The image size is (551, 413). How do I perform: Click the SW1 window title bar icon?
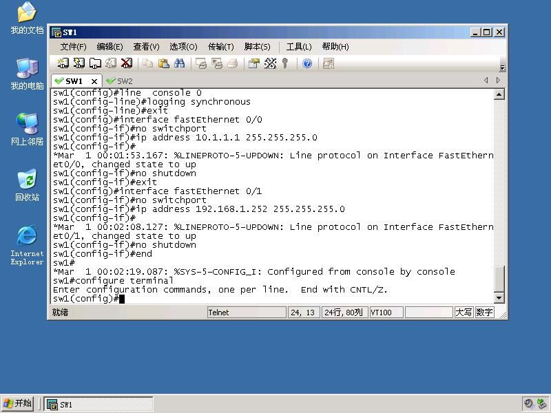(56, 32)
